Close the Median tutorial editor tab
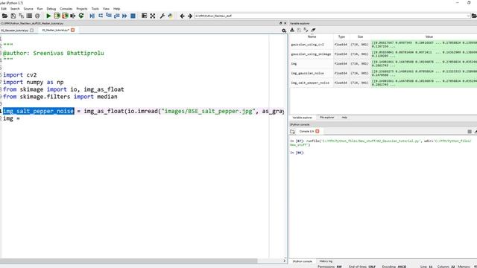This screenshot has width=477, height=268. tap(73, 30)
